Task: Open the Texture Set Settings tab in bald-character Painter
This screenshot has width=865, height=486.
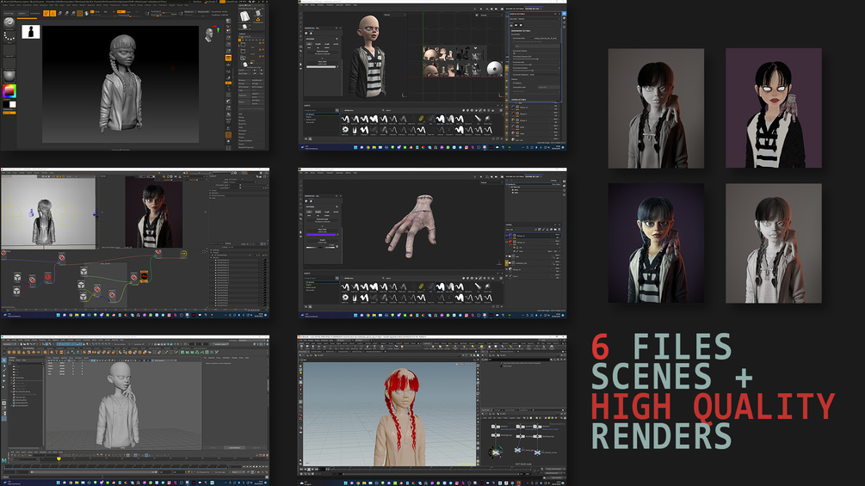Action: (x=515, y=9)
